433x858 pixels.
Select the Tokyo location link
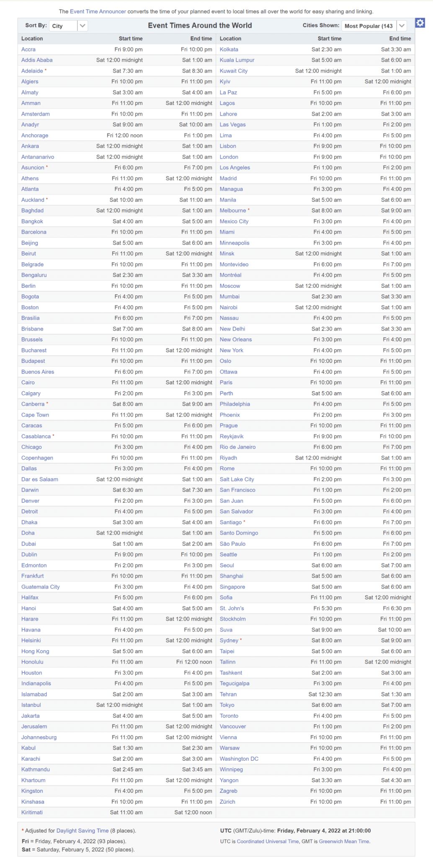[227, 705]
